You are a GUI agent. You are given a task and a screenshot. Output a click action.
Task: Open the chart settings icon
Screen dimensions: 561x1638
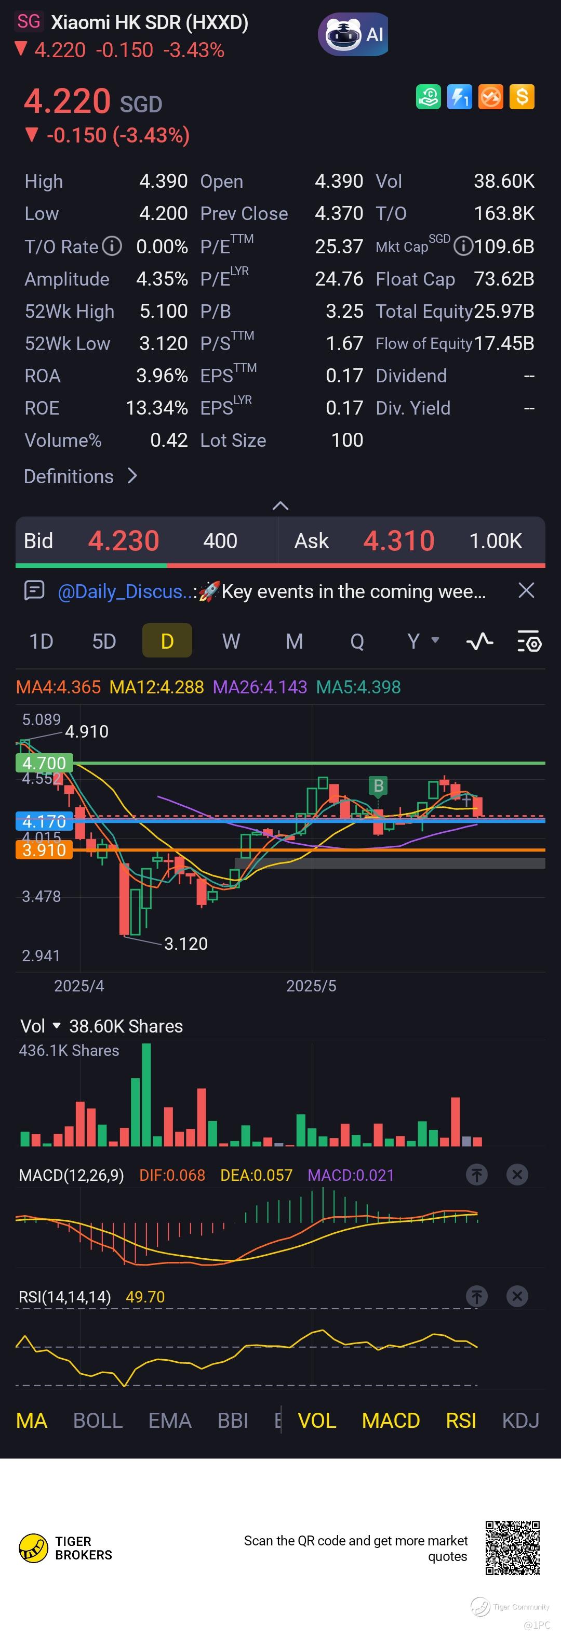pyautogui.click(x=529, y=641)
